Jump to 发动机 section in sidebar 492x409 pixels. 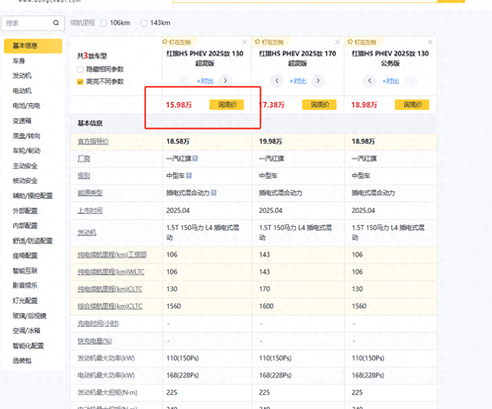(22, 75)
